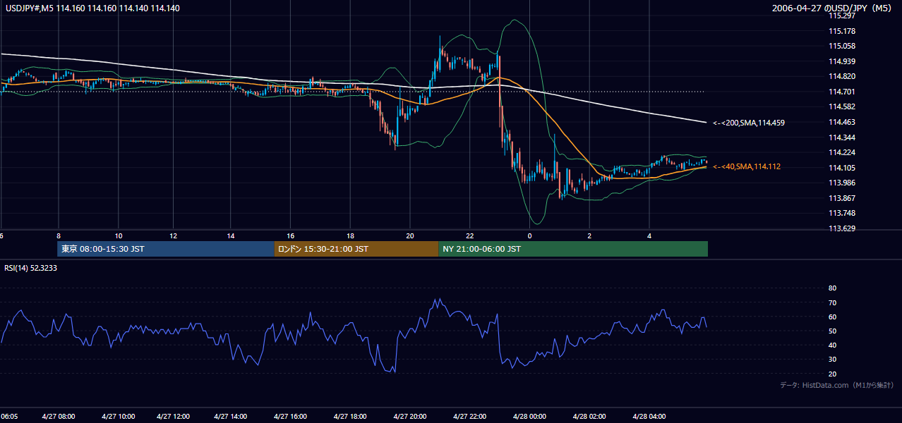Click bottom time label 4/27 12:00
The height and width of the screenshot is (423, 902).
coord(173,416)
